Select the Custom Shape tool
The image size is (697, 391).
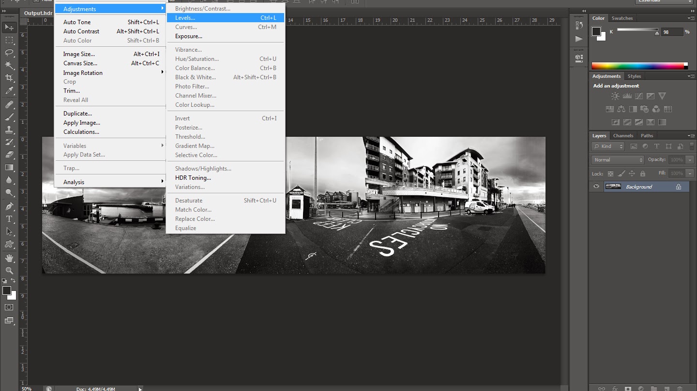pyautogui.click(x=9, y=244)
